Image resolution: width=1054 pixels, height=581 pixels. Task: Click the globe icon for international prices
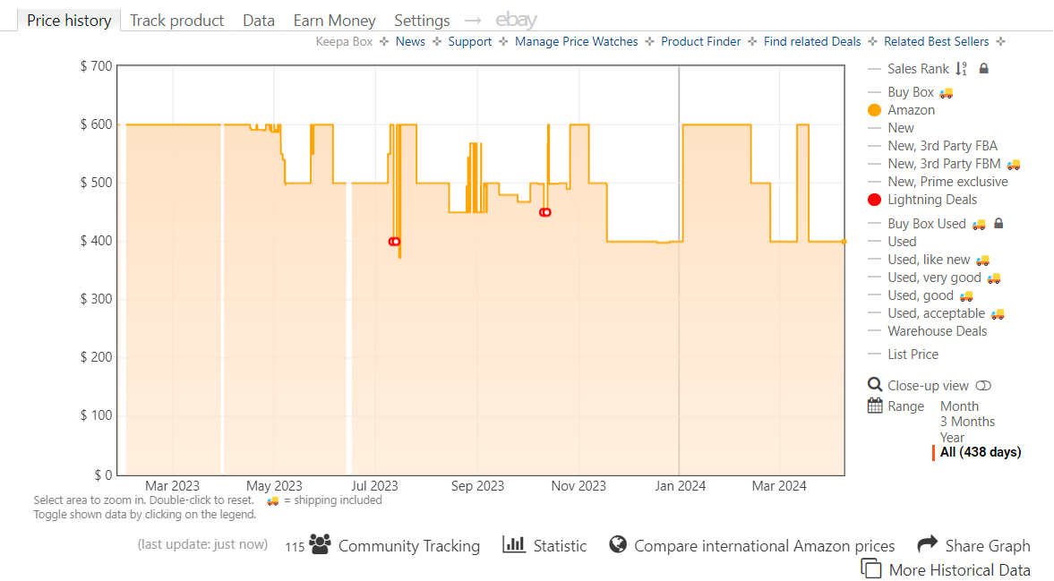pyautogui.click(x=617, y=544)
